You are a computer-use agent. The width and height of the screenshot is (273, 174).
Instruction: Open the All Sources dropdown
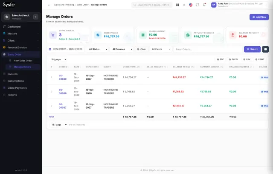click(x=122, y=49)
